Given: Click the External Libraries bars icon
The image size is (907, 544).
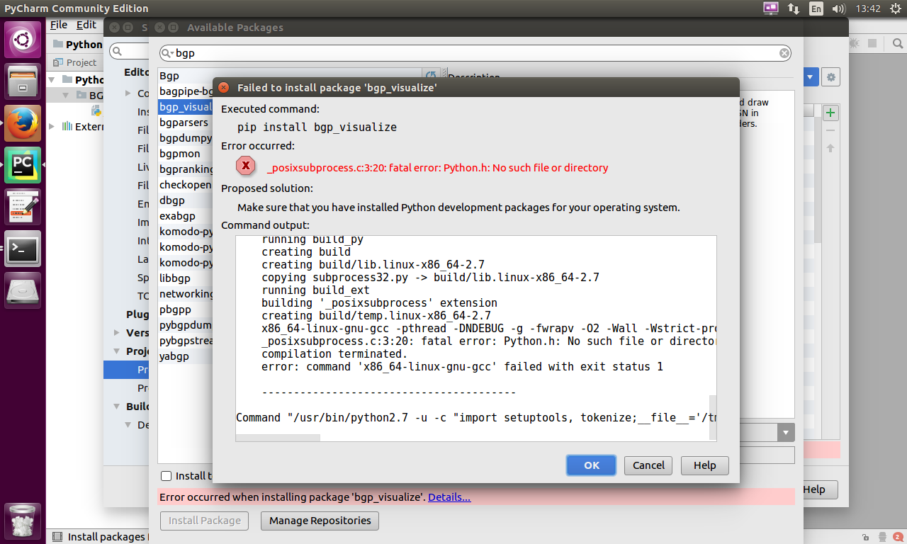Looking at the screenshot, I should (x=67, y=126).
